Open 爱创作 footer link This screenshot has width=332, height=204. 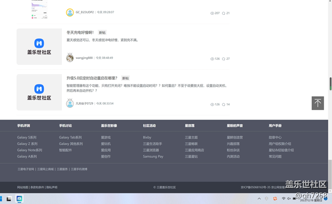click(106, 156)
